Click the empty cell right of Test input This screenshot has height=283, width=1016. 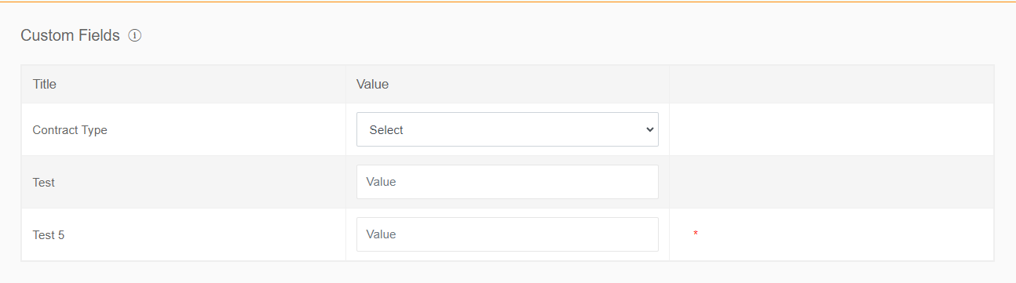pos(831,182)
